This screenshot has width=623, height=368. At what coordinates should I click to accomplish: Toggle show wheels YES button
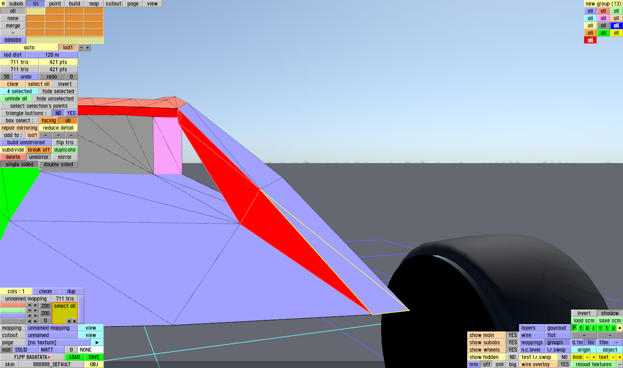coord(513,350)
